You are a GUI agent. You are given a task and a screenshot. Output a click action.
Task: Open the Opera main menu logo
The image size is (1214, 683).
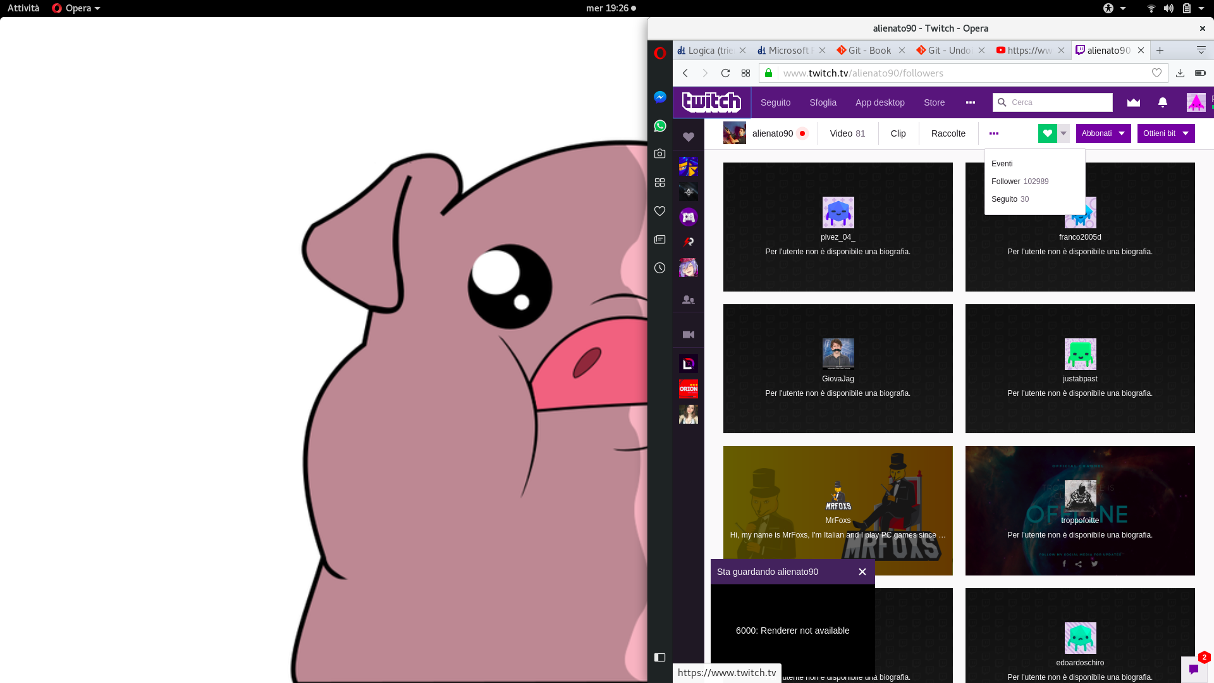click(659, 53)
